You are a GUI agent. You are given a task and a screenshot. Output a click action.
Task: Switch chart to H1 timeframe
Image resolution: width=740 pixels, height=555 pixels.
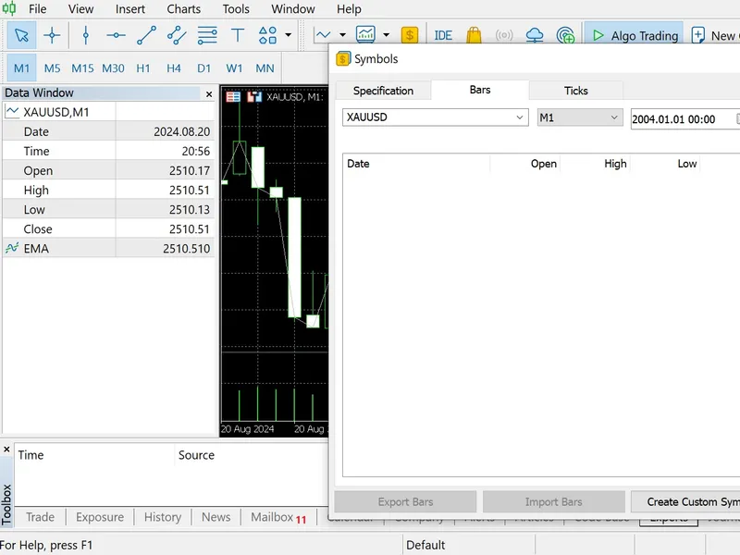pos(143,68)
